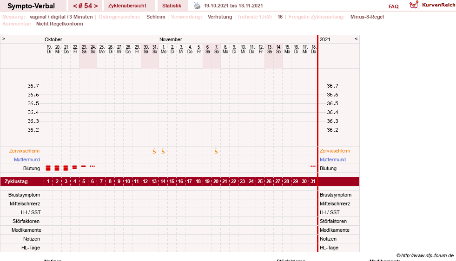The height and width of the screenshot is (261, 456).
Task: Click the Zyklustag row header
Action: click(x=16, y=181)
